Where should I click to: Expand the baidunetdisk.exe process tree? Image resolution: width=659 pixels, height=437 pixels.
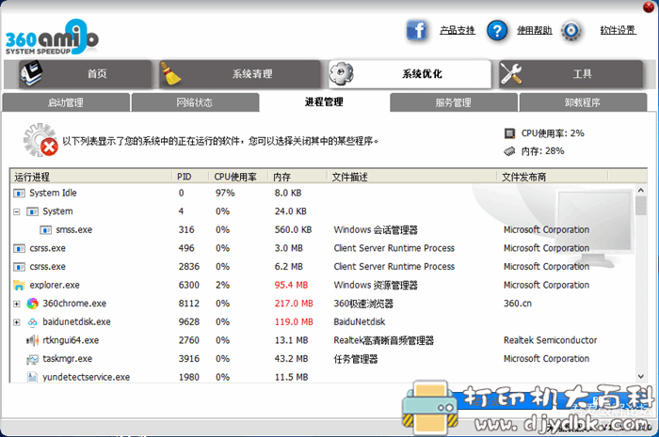click(x=16, y=322)
